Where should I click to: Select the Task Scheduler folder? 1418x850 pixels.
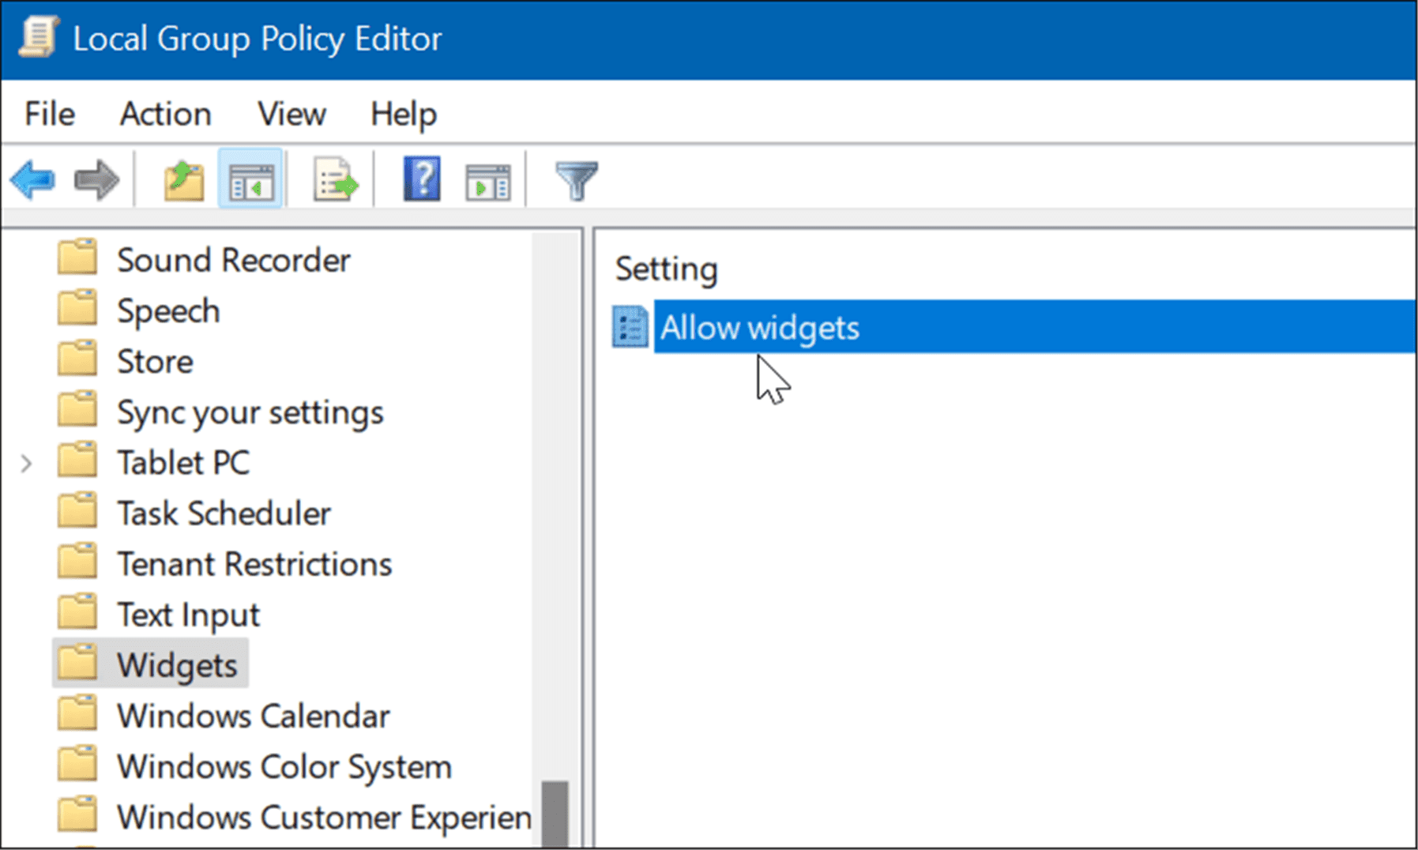coord(224,514)
